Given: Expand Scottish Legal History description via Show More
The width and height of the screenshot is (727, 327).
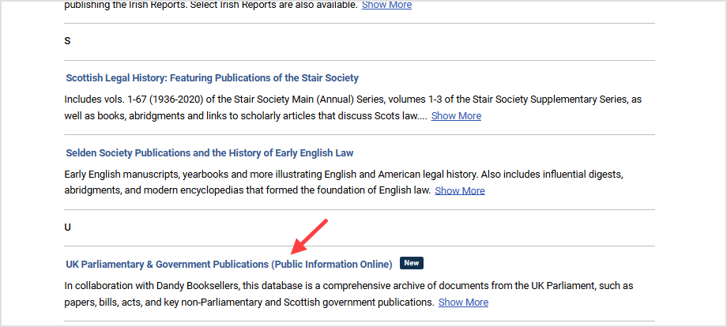Looking at the screenshot, I should (456, 116).
